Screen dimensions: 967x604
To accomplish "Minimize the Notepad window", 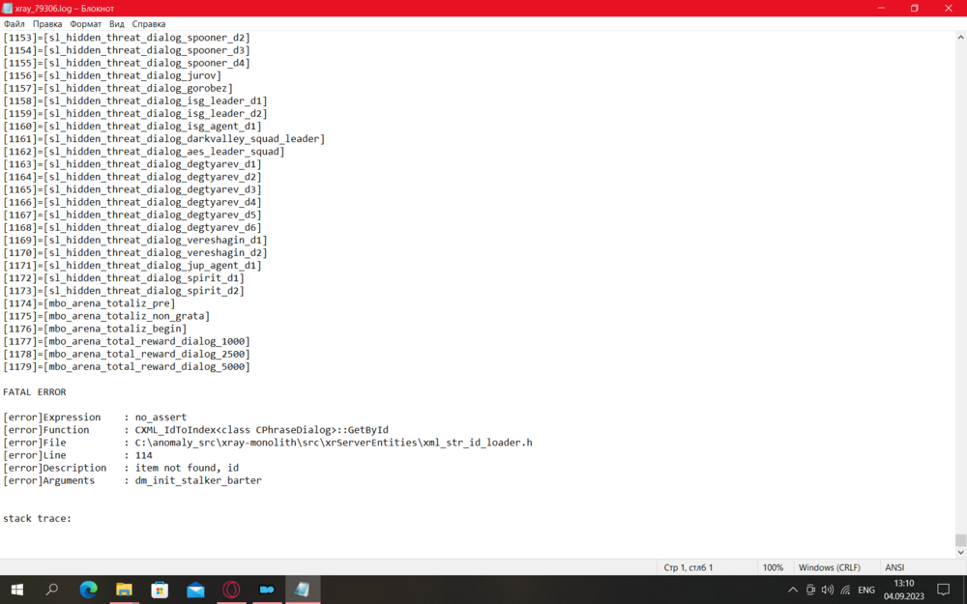I will pyautogui.click(x=881, y=8).
